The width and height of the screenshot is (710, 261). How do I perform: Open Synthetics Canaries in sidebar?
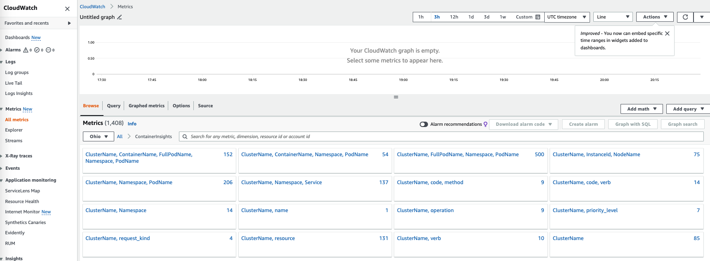[x=25, y=222]
